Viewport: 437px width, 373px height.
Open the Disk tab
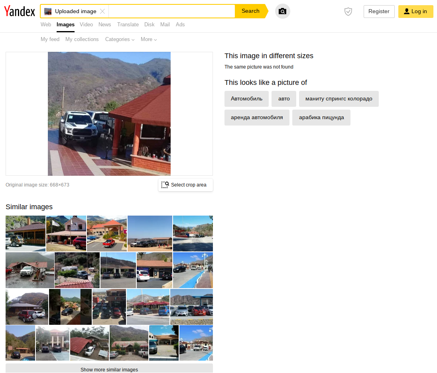pos(149,25)
